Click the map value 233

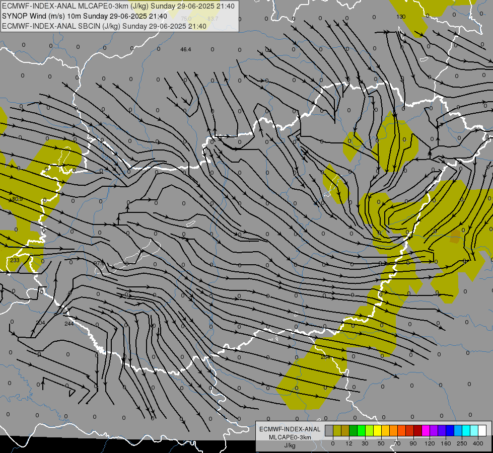coord(15,260)
